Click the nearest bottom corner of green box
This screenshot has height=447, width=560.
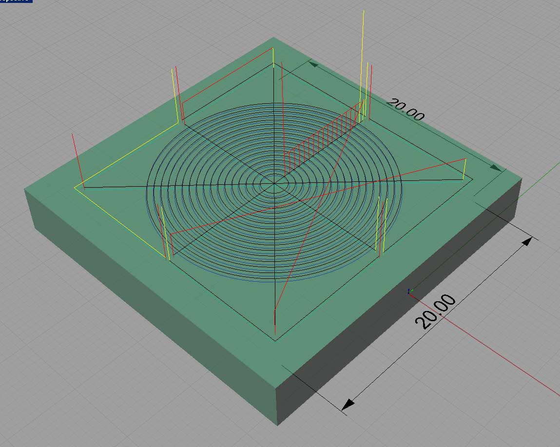[277, 424]
